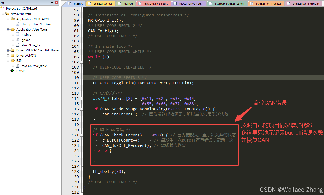Click the target folder icon next to stm32f103zet6
The width and height of the screenshot is (324, 195).
pos(7,14)
